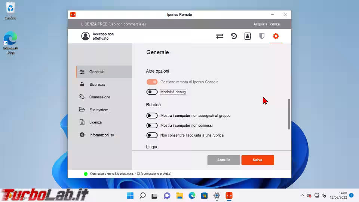Toggle Mostra i computer non assegnati al gruppo
Image resolution: width=359 pixels, height=202 pixels.
(152, 116)
